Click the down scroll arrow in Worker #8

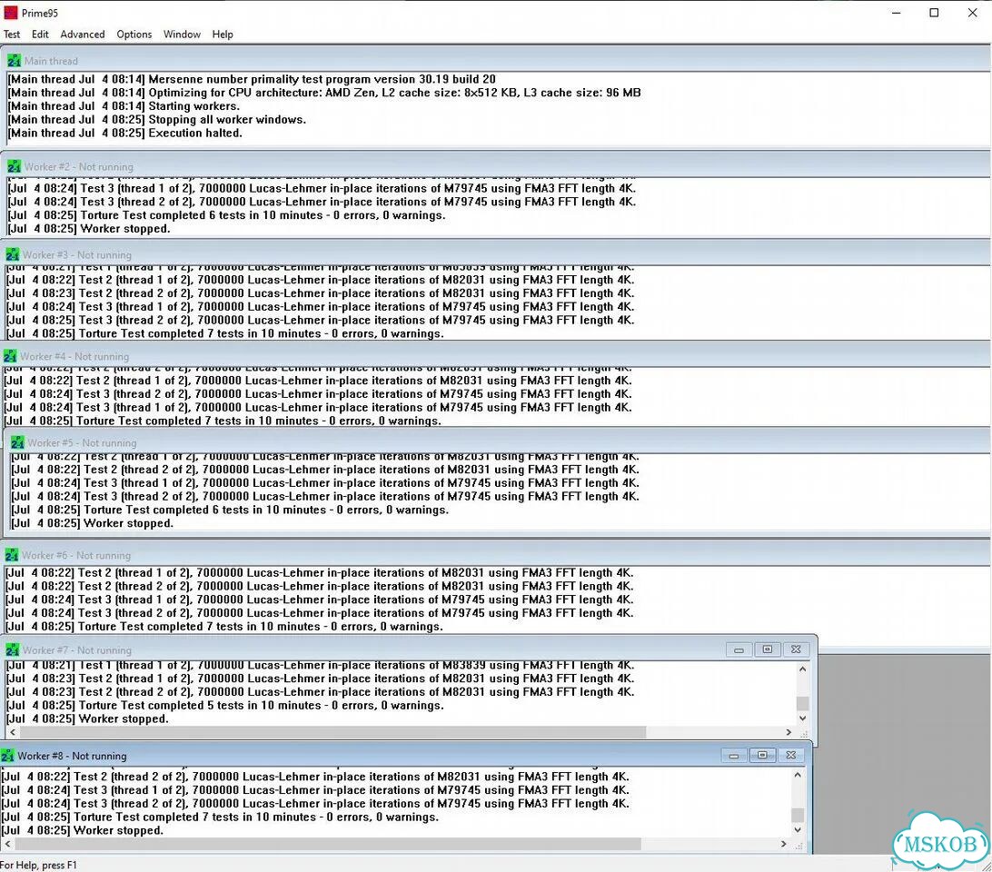pos(798,829)
